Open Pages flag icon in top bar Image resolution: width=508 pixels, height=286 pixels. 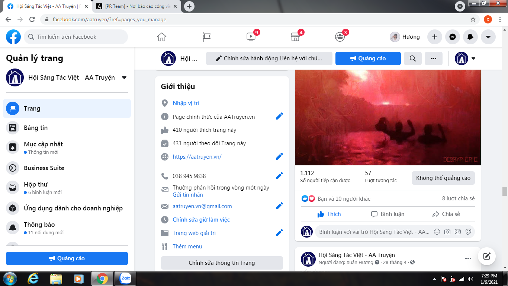coord(206,37)
